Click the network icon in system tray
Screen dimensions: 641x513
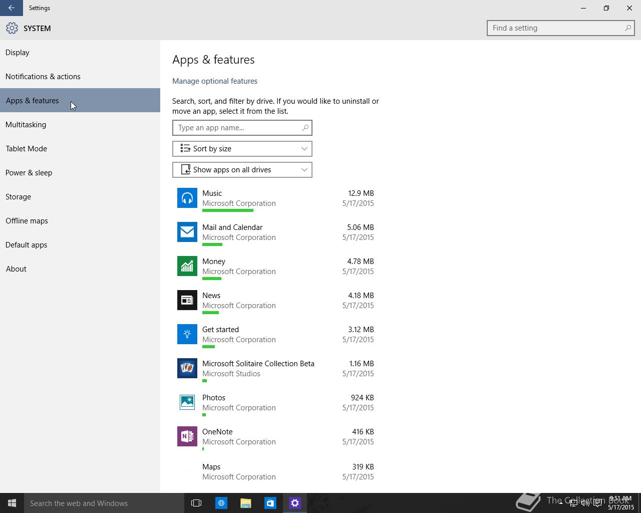(573, 503)
